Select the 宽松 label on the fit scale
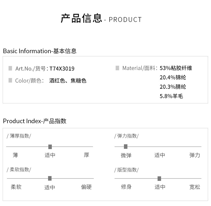 click(x=194, y=187)
